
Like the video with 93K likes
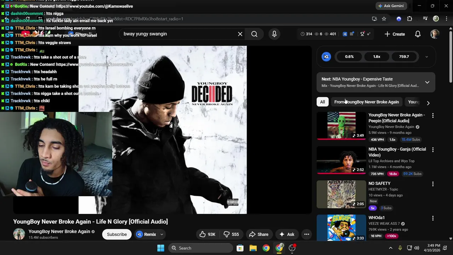[207, 234]
